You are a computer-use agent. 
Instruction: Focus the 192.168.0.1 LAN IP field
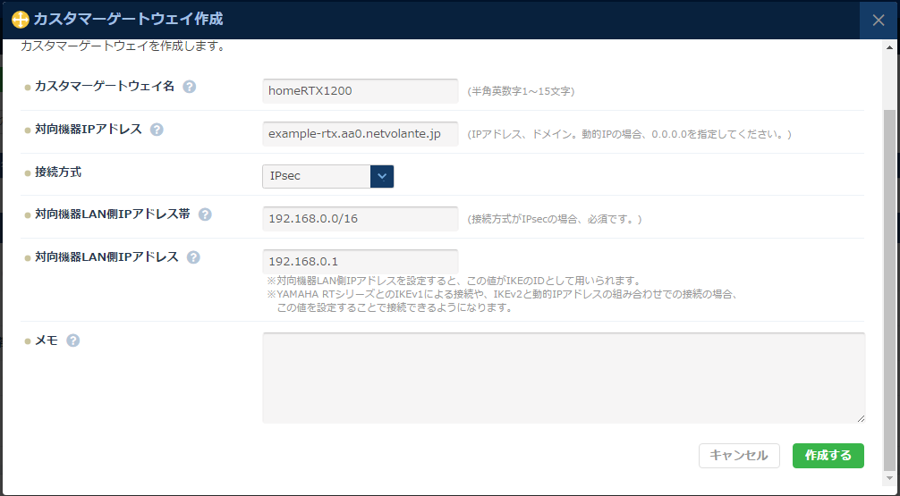360,262
